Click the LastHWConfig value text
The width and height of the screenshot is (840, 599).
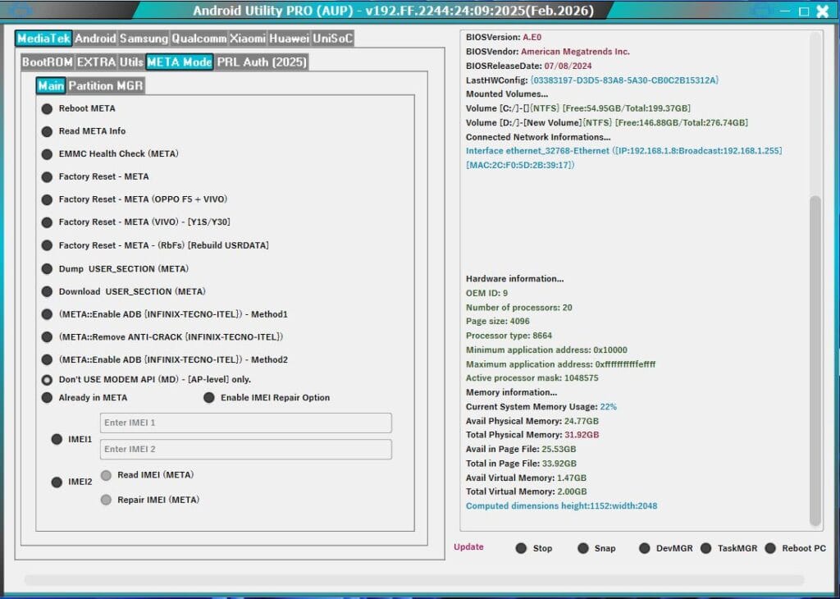(x=624, y=80)
